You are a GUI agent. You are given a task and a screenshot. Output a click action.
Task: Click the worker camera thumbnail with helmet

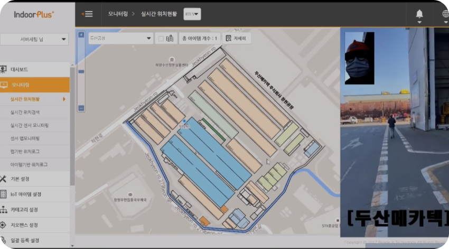tap(359, 58)
